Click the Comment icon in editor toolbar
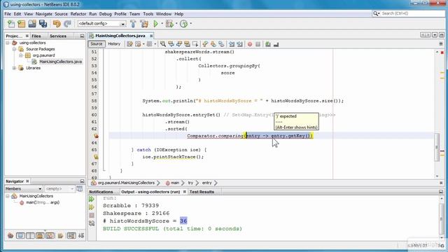The width and height of the screenshot is (448, 252). coord(267,44)
